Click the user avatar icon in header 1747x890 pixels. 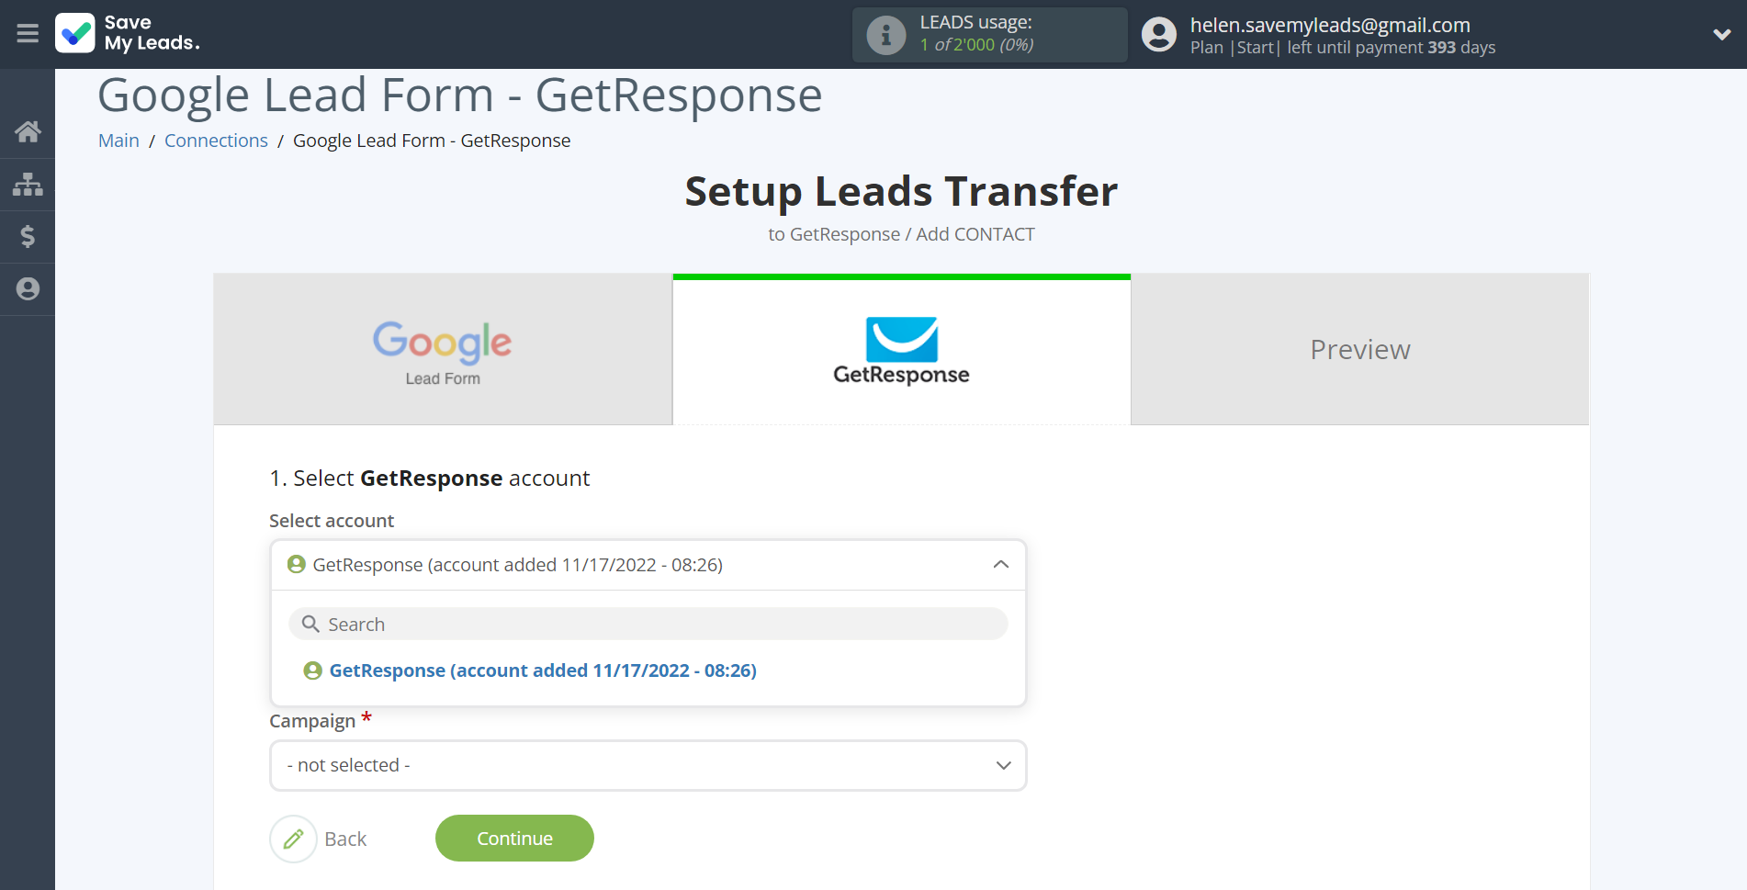[x=1159, y=35]
